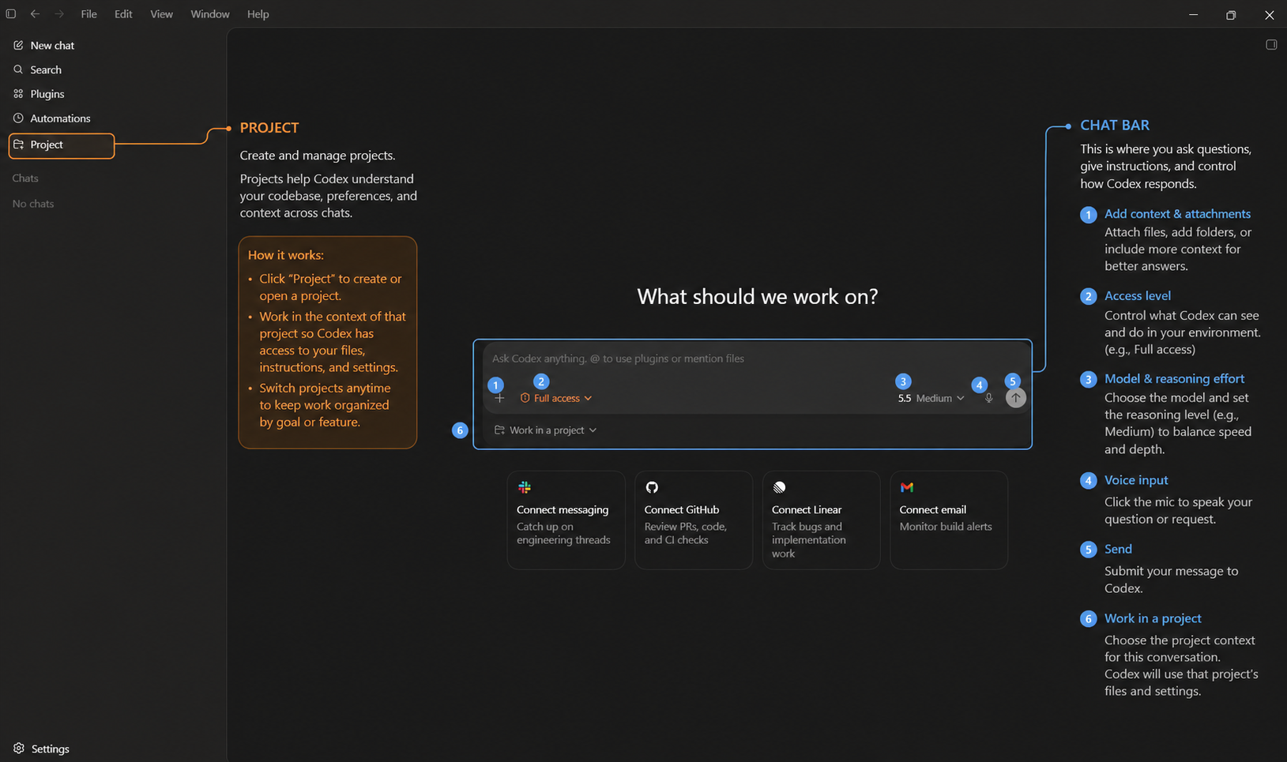
Task: Click the What should we work on? heading
Action: click(757, 296)
